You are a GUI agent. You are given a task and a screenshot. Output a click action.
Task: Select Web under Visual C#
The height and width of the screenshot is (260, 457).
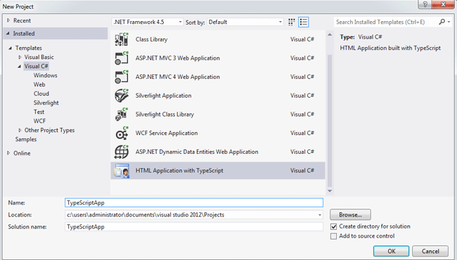pos(39,84)
